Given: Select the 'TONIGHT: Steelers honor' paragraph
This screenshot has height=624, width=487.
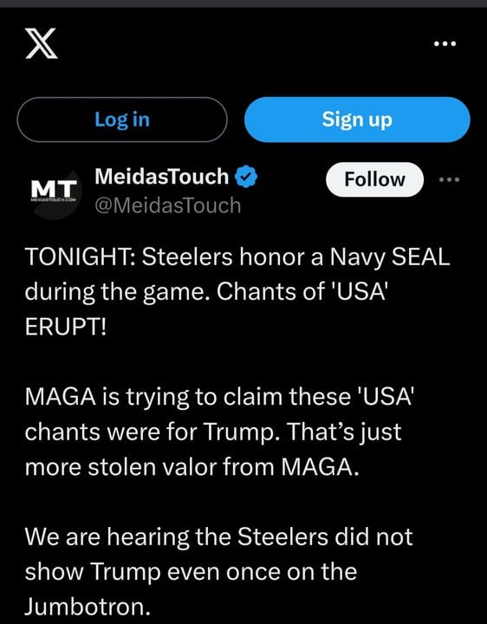Looking at the screenshot, I should point(237,292).
